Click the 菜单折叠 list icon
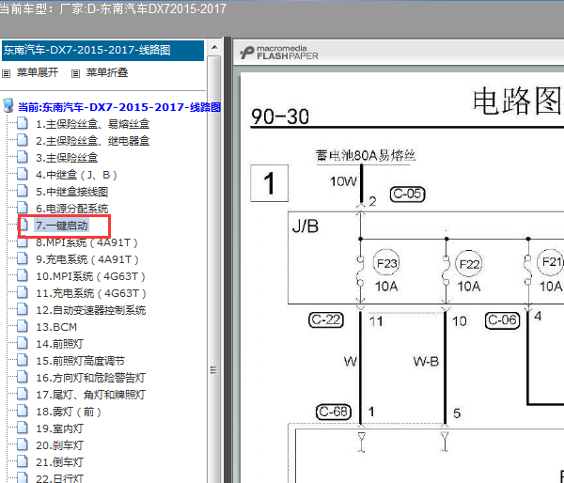Screen dimensions: 564x483 click(75, 73)
